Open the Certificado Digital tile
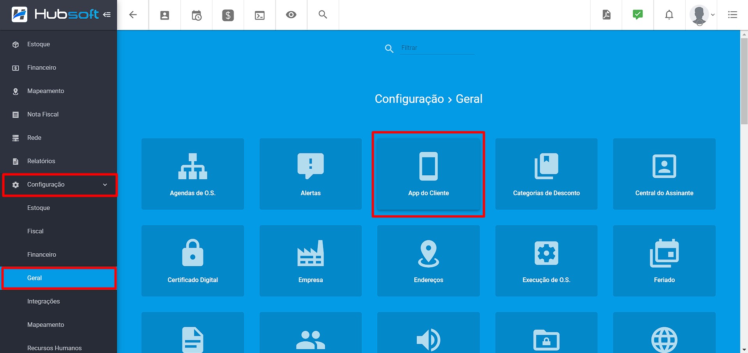The width and height of the screenshot is (748, 353). point(193,261)
